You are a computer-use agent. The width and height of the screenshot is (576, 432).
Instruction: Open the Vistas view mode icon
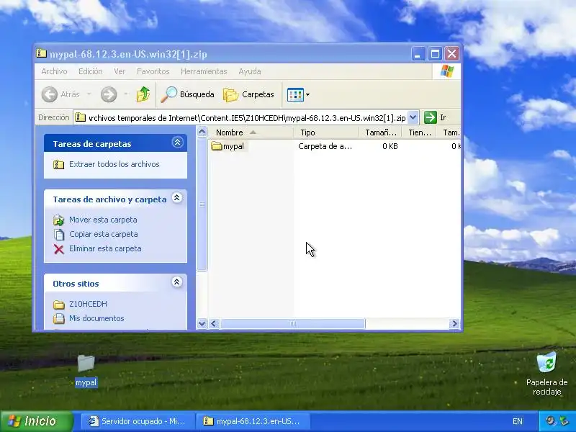pyautogui.click(x=295, y=95)
